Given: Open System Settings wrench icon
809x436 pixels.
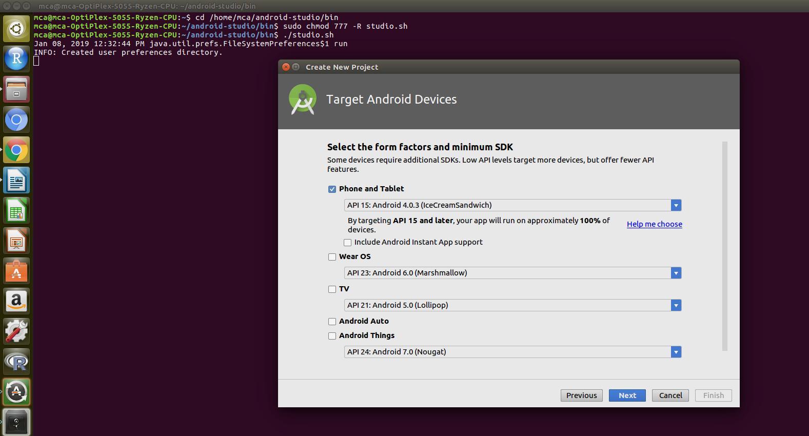Looking at the screenshot, I should coord(16,331).
